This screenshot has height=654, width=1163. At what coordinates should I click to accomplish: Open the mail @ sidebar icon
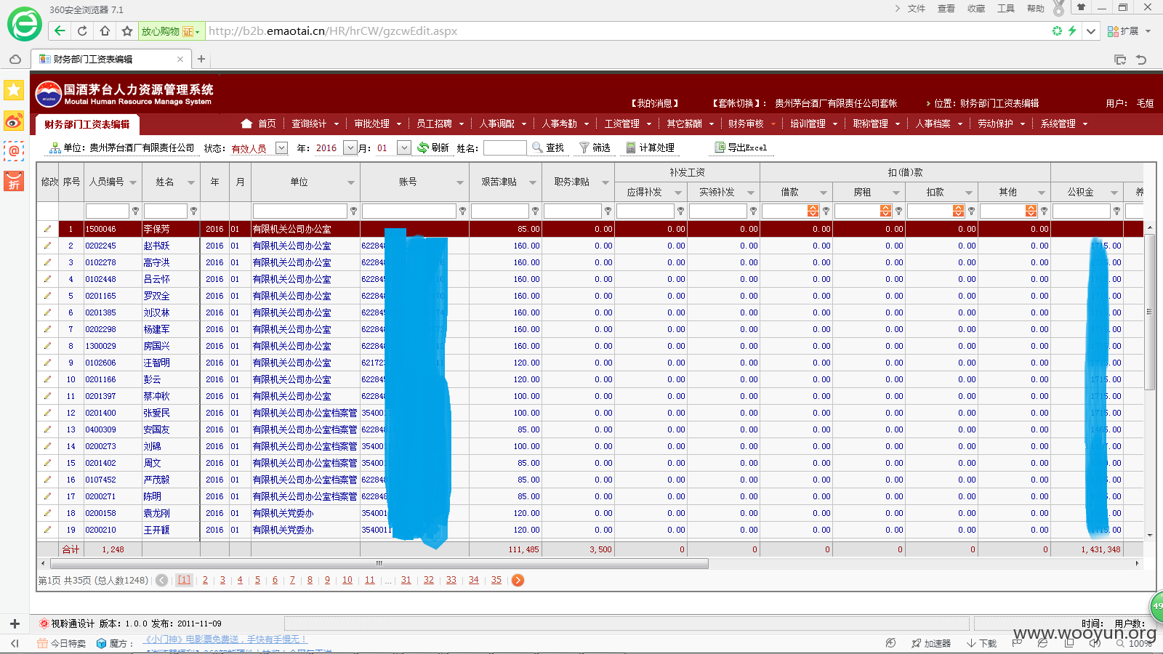point(14,151)
